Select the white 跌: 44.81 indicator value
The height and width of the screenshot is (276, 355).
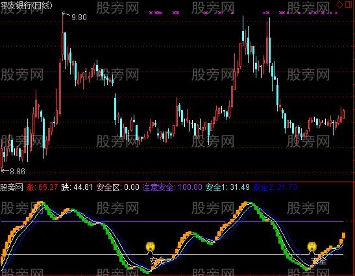tap(77, 187)
